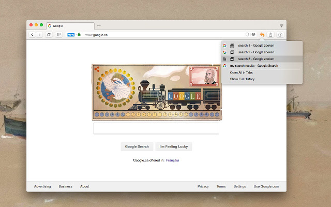Click the Use Google.com link
Screen dimensions: 331x207
point(266,186)
